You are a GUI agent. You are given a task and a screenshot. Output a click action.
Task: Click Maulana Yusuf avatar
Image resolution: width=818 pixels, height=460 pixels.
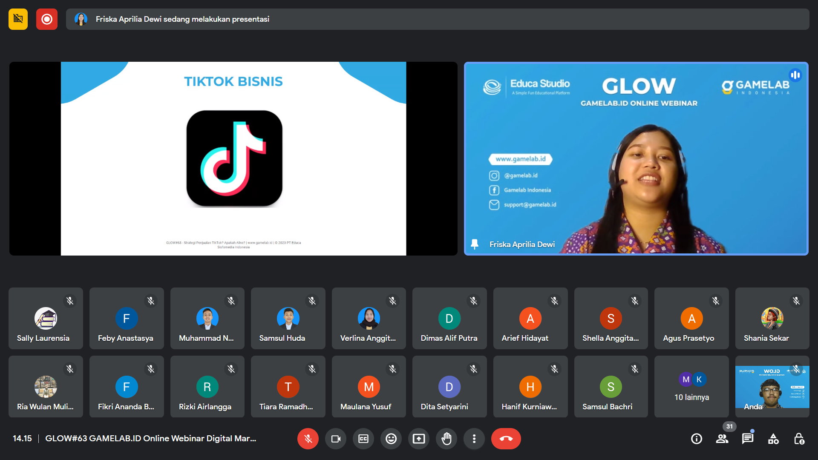[369, 387]
